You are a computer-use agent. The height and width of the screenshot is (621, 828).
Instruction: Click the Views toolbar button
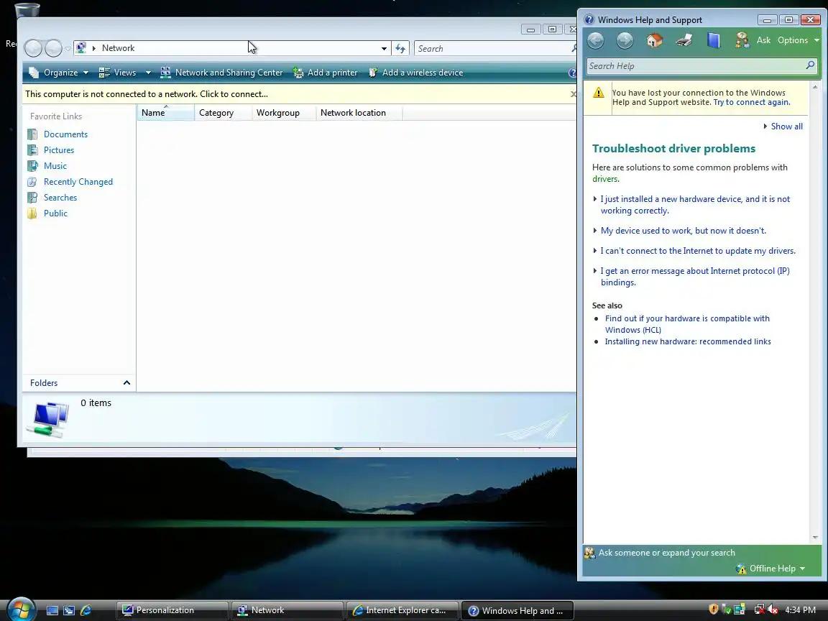coord(118,73)
